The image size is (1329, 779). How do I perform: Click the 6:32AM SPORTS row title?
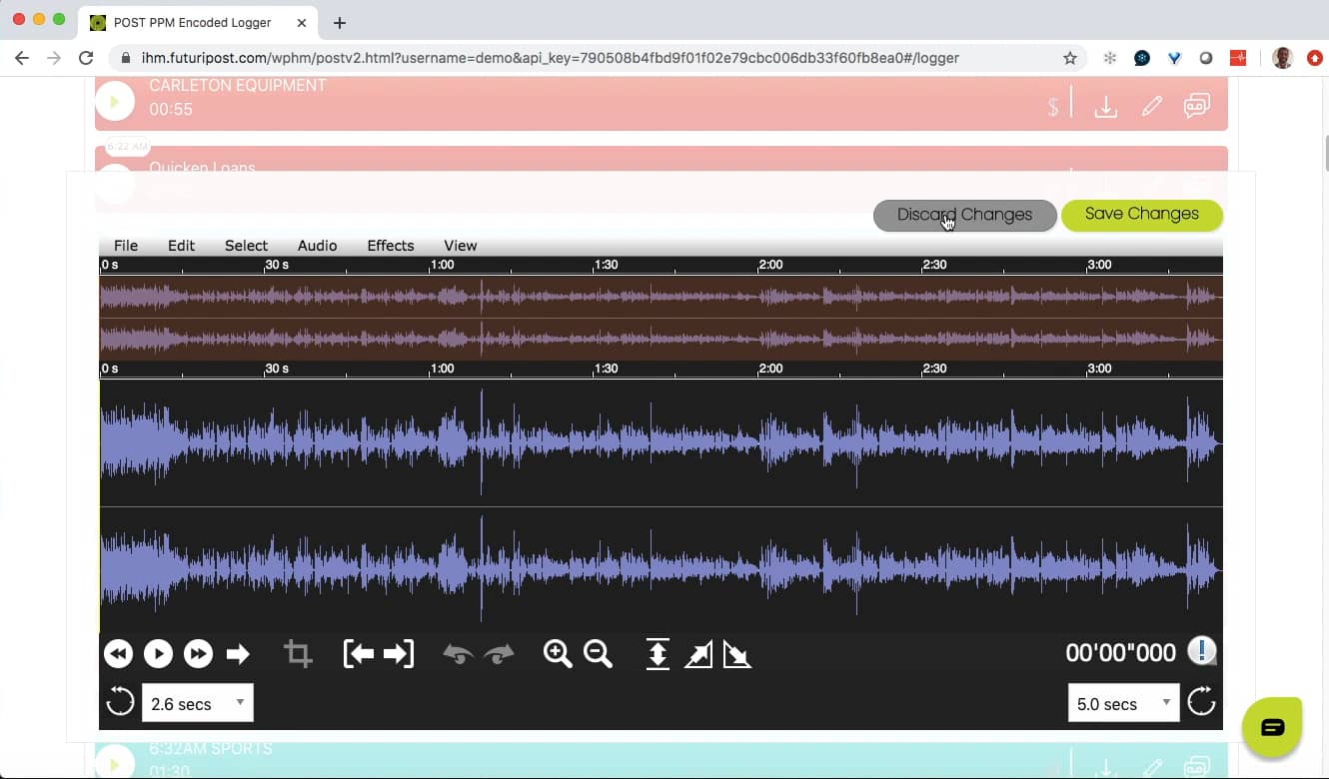point(211,749)
